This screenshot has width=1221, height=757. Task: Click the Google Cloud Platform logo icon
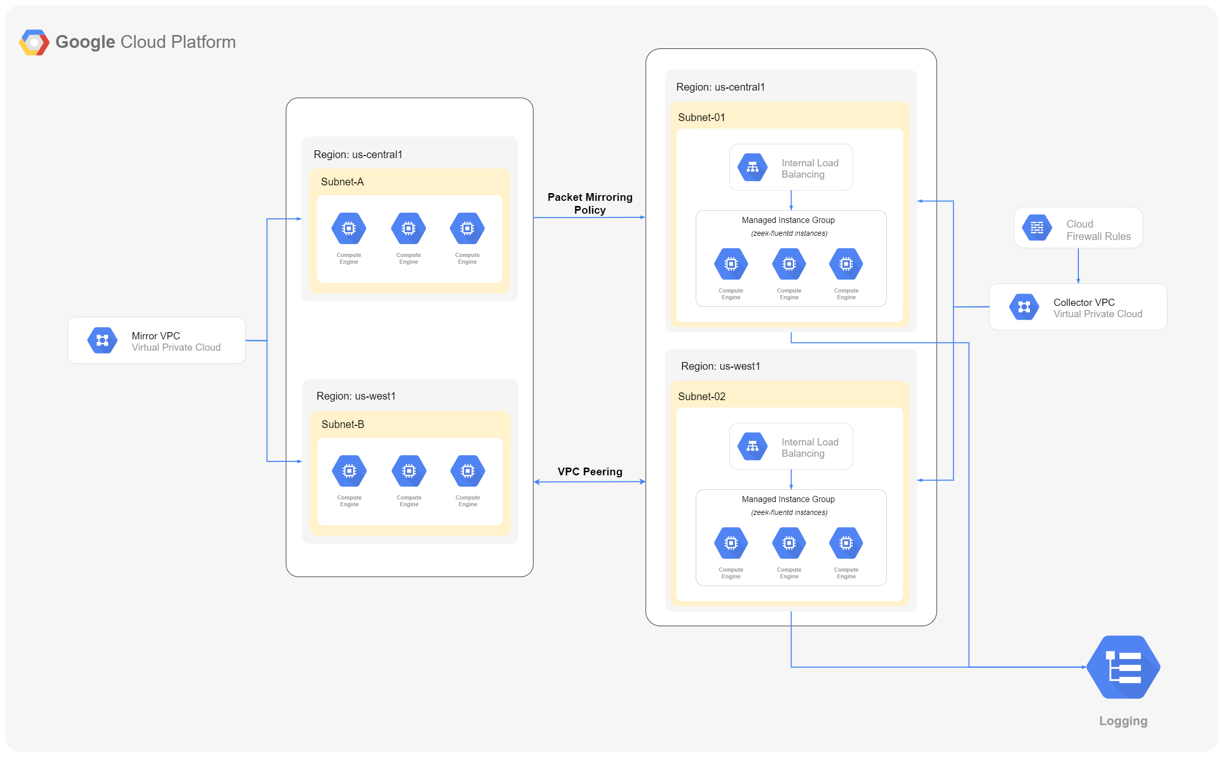(34, 42)
